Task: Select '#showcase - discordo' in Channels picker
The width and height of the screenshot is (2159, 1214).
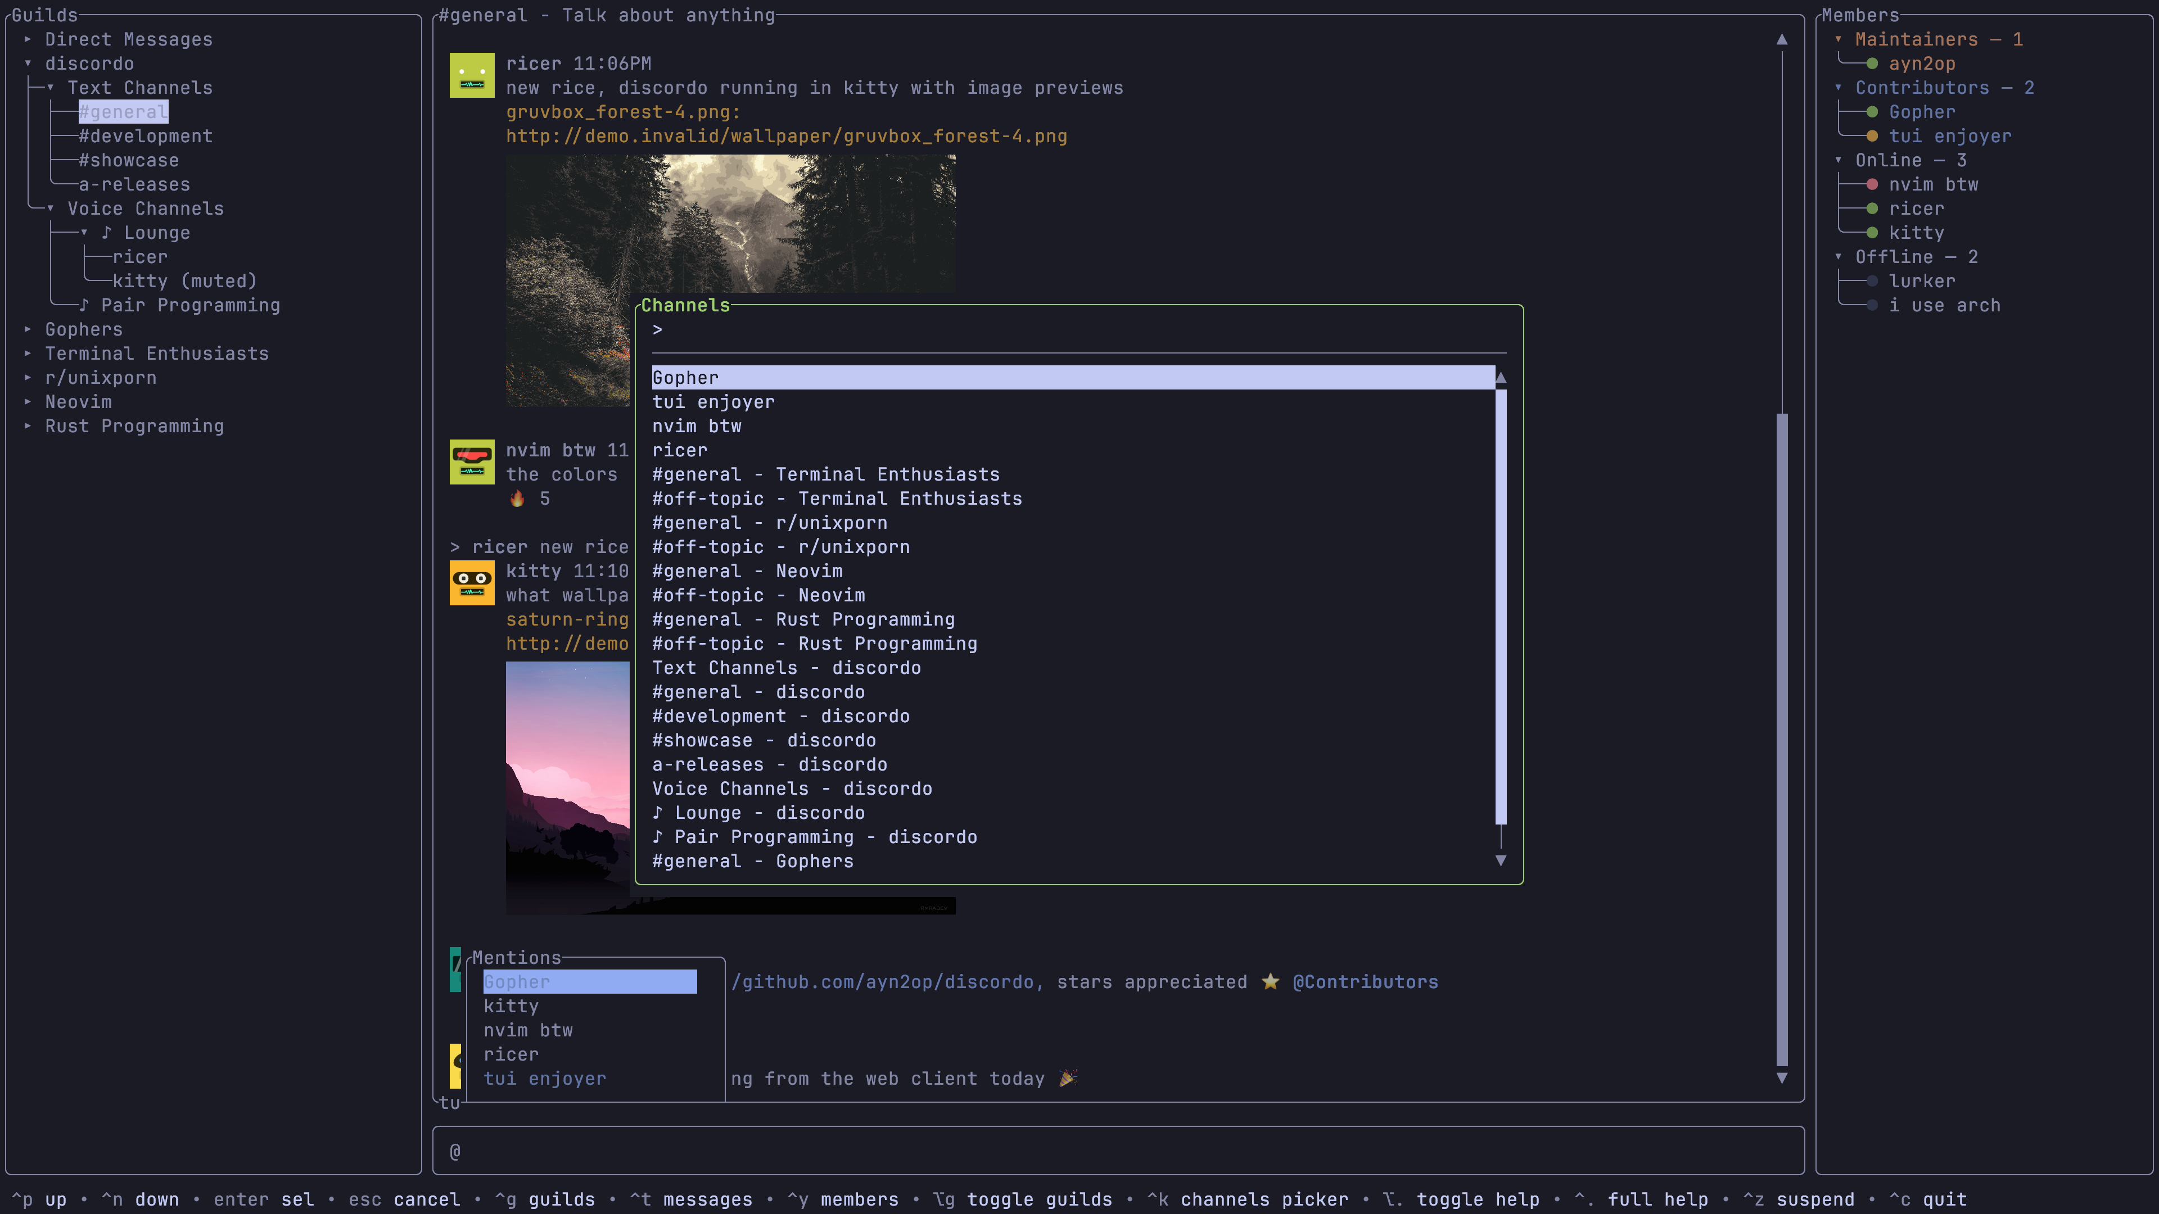Action: [1073, 740]
